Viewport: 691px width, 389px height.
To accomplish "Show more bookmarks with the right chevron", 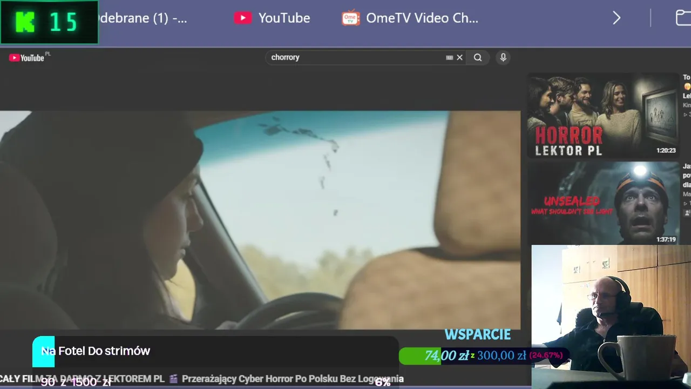I will pyautogui.click(x=617, y=18).
